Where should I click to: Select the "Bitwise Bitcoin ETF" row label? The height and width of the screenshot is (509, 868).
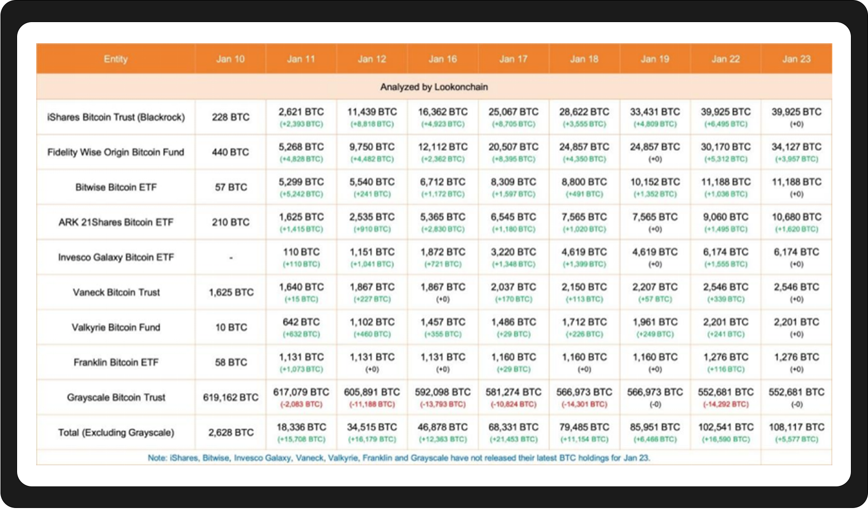(116, 187)
